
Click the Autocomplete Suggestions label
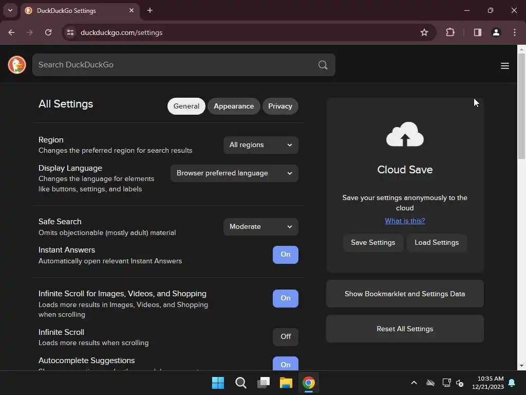(86, 361)
